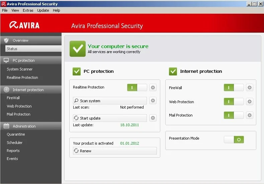Toggle the Presentation Mode switch
Screen dimensions: 264x184
click(x=234, y=140)
